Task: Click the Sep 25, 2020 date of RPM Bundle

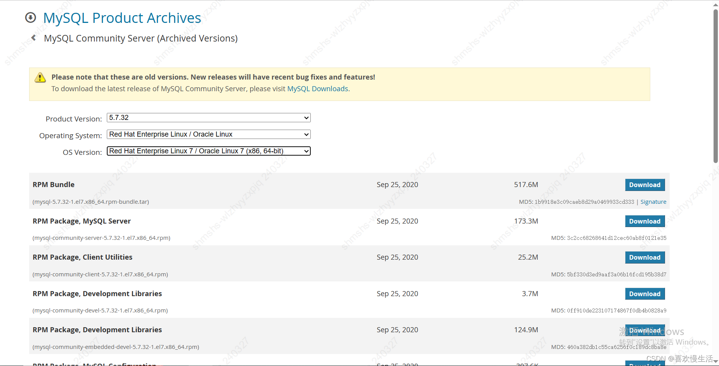Action: pyautogui.click(x=397, y=185)
